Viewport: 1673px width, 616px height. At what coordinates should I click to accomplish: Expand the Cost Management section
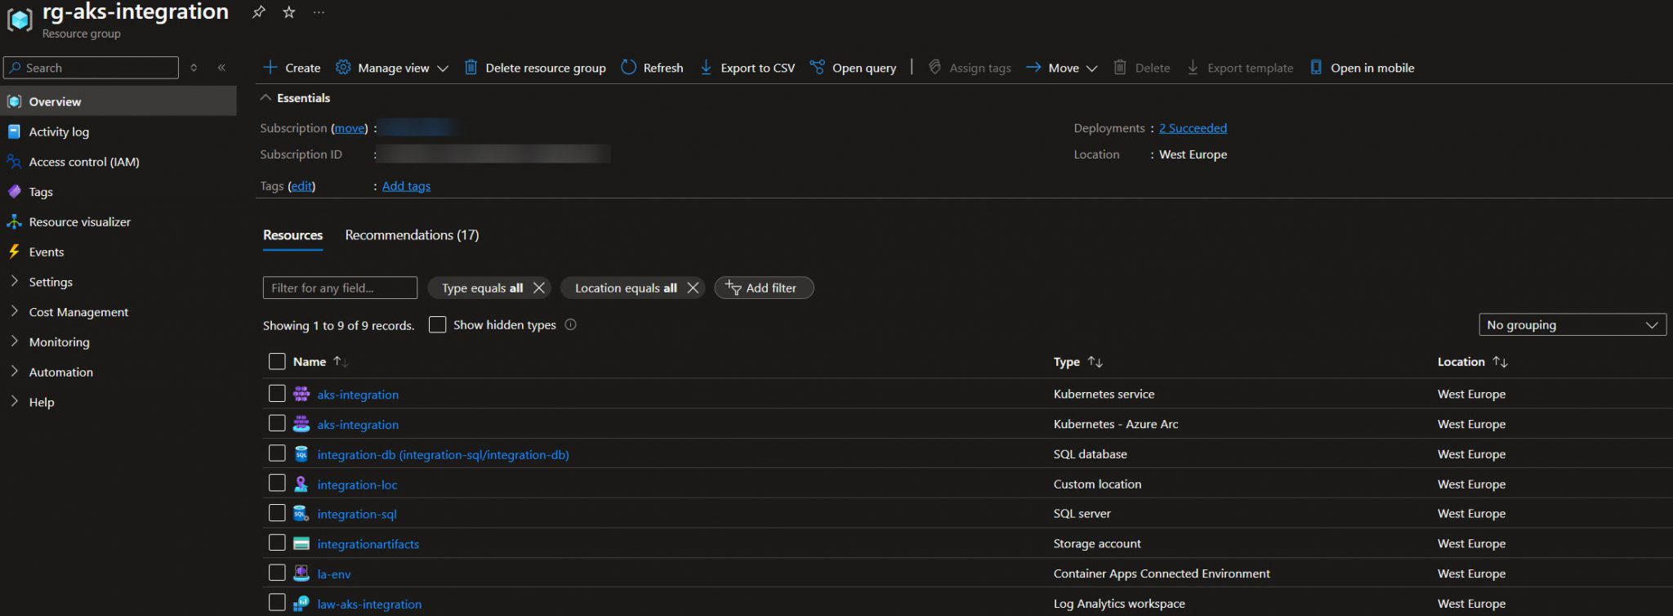click(x=78, y=312)
